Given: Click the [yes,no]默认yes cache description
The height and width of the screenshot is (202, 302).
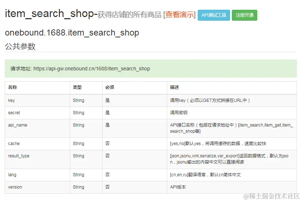Looking at the screenshot, I should click(x=218, y=144).
